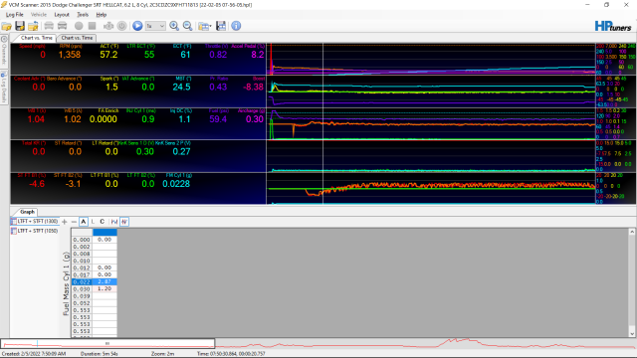Zoom in on the chart timeline
This screenshot has height=358, width=637.
click(x=174, y=26)
